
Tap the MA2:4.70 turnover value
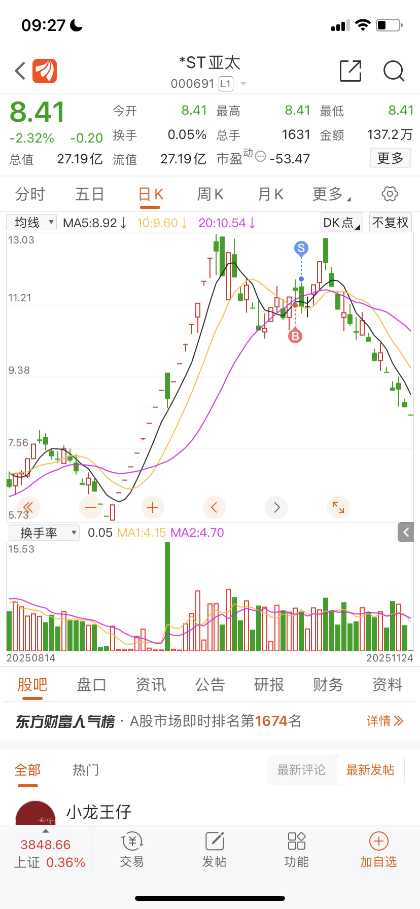[x=197, y=533]
